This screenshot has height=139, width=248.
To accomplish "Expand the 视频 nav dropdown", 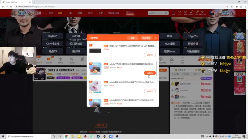I will (80, 13).
